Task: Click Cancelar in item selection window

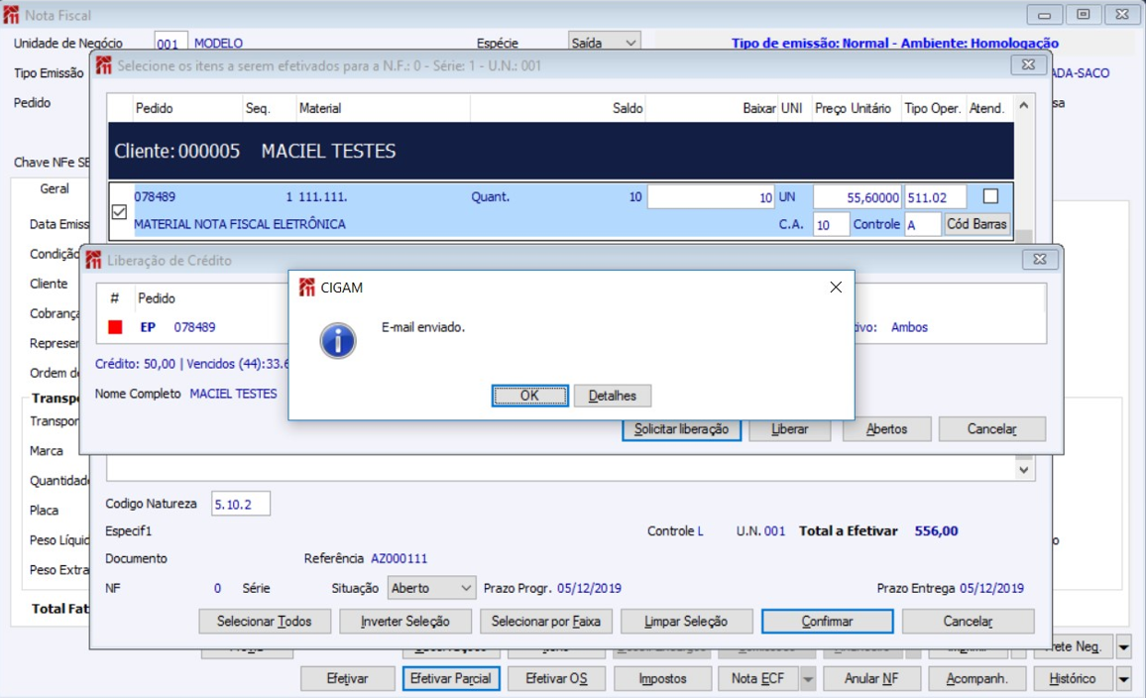Action: pyautogui.click(x=968, y=622)
